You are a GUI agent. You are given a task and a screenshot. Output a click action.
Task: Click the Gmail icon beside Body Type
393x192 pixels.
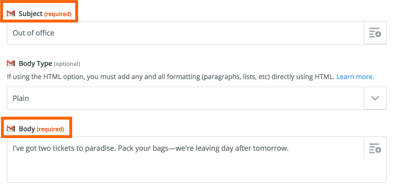[x=11, y=64]
